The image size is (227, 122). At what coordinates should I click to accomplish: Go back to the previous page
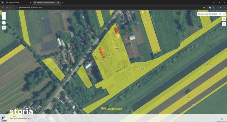(3, 8)
